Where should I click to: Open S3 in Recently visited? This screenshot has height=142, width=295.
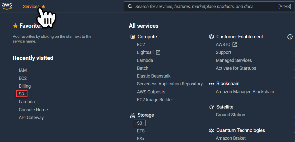click(21, 94)
